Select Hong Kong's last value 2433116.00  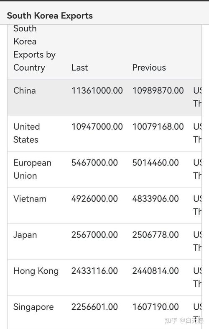tap(94, 271)
